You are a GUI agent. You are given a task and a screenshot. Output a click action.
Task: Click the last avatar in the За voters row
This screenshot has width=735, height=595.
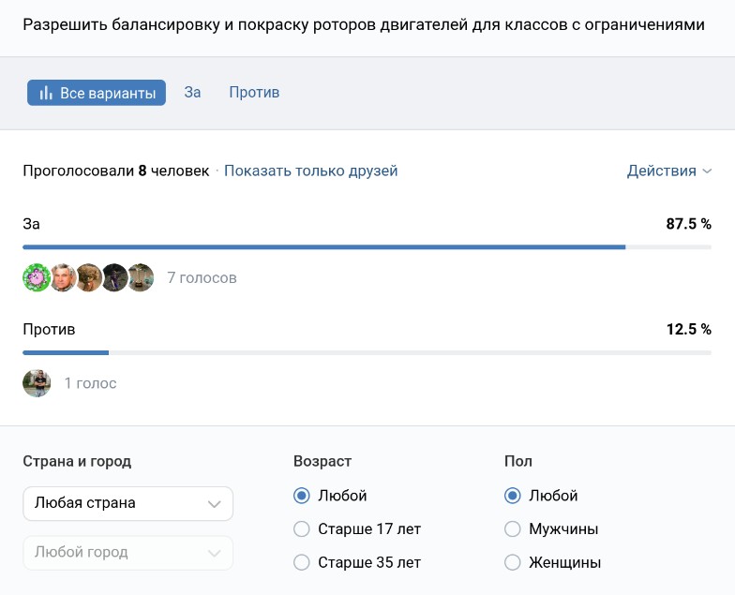[x=141, y=277]
